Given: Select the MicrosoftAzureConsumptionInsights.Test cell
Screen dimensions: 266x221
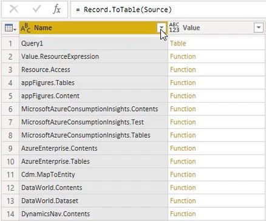Looking at the screenshot, I should (94, 122).
